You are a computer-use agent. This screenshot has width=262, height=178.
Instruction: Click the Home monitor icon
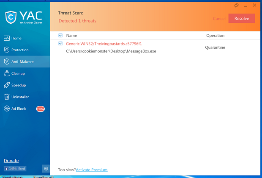7,38
